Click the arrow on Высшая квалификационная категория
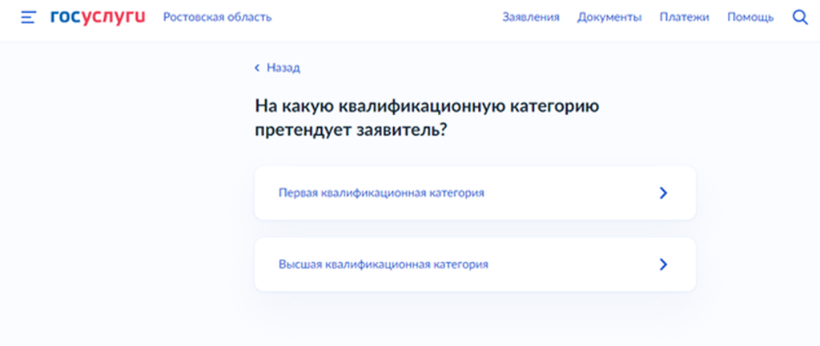The height and width of the screenshot is (346, 820). pos(662,264)
